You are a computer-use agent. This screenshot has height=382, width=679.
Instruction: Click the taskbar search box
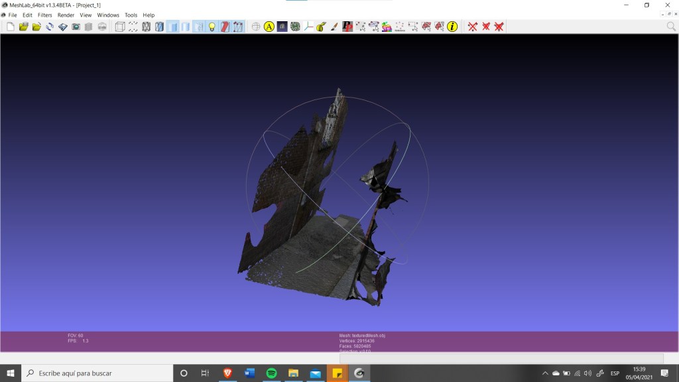click(96, 373)
